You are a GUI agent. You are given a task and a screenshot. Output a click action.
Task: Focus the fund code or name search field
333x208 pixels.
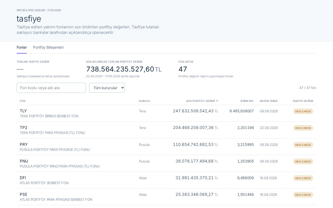(x=51, y=88)
